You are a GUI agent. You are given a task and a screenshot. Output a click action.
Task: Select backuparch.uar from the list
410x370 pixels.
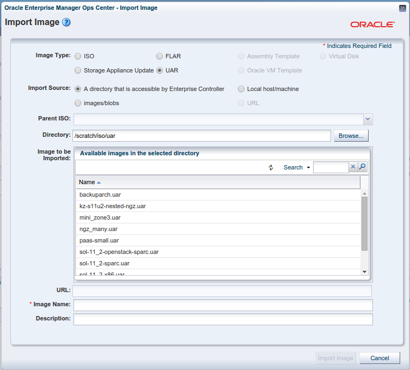[x=218, y=195]
